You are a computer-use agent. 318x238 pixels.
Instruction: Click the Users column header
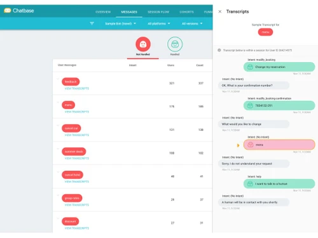(x=170, y=65)
